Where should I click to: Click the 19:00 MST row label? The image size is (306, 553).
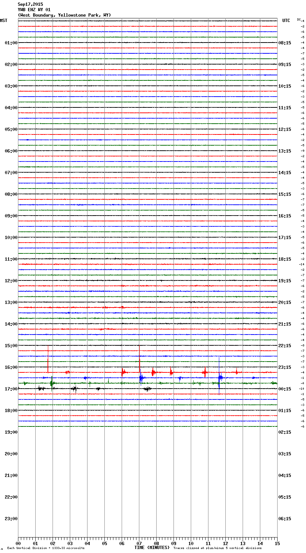click(11, 432)
